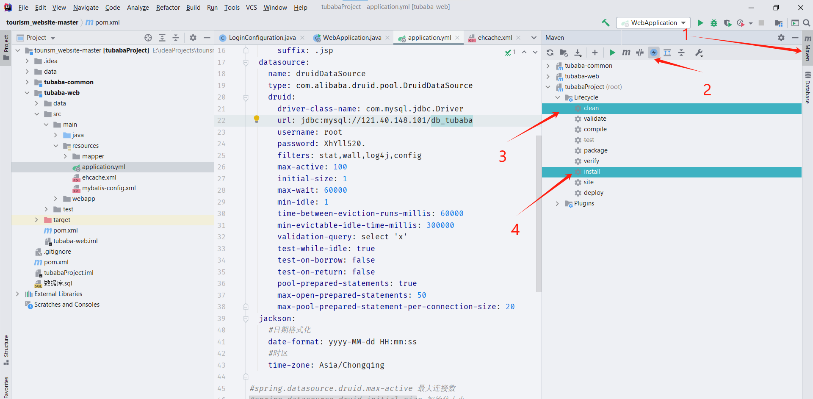Select 数据库.sql file in Project tree

tap(58, 283)
